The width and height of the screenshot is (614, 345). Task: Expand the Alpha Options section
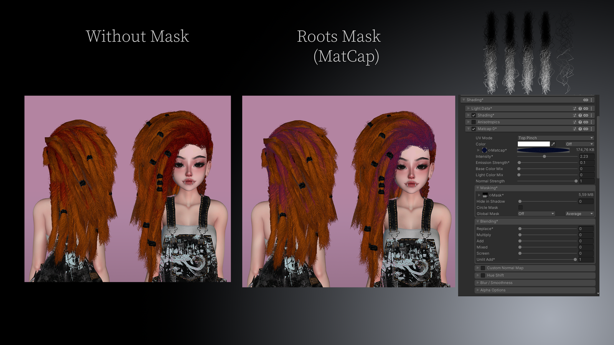478,290
